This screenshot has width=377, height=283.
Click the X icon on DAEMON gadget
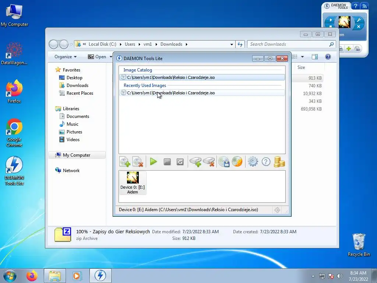click(359, 27)
